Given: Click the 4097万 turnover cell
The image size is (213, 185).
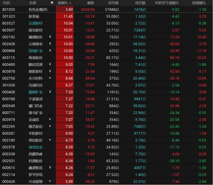Looking at the screenshot, I should click(140, 168).
